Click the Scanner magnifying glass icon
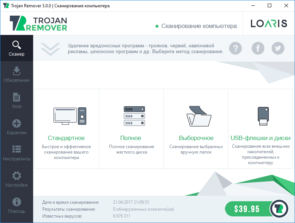 pyautogui.click(x=16, y=45)
